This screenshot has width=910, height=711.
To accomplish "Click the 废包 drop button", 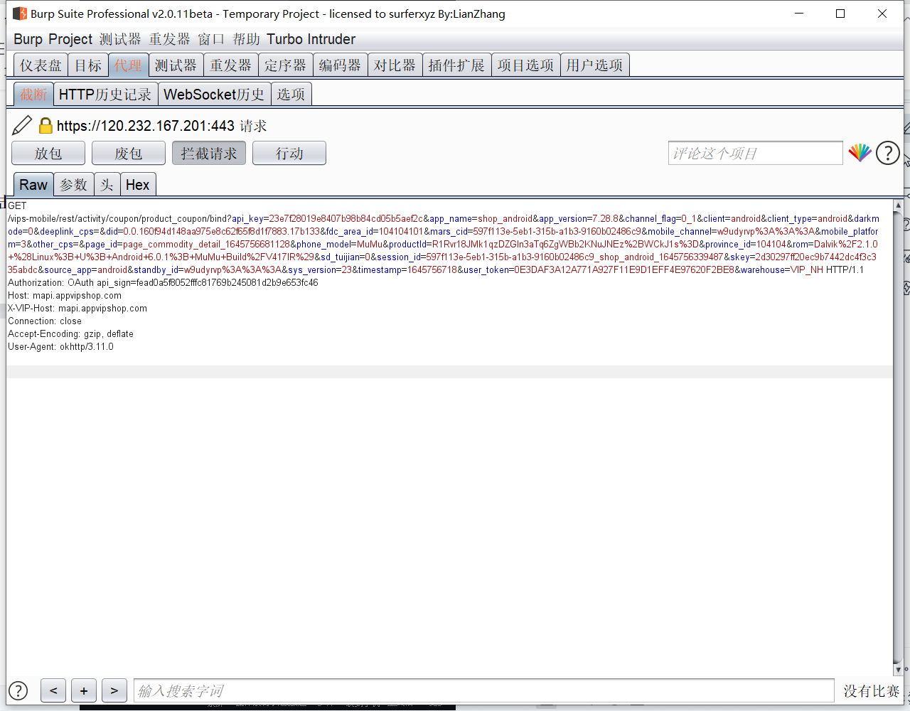I will coord(129,153).
